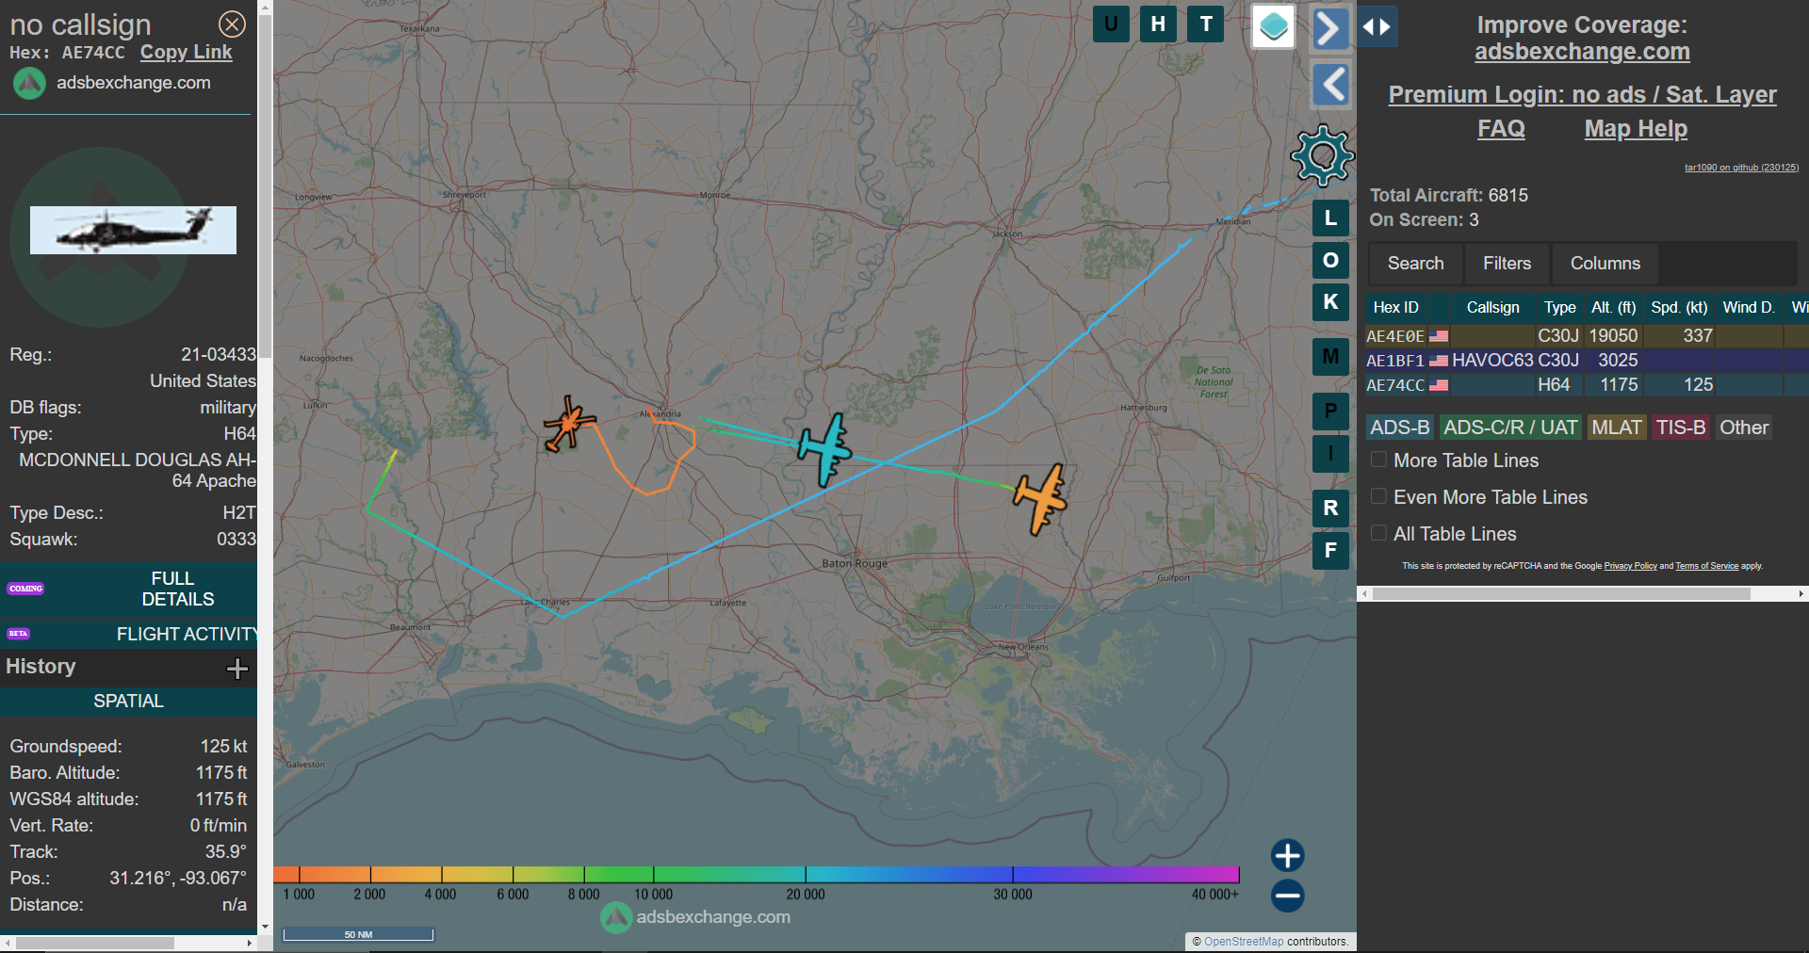Click left panel scroll down arrow
1809x953 pixels.
click(x=265, y=928)
